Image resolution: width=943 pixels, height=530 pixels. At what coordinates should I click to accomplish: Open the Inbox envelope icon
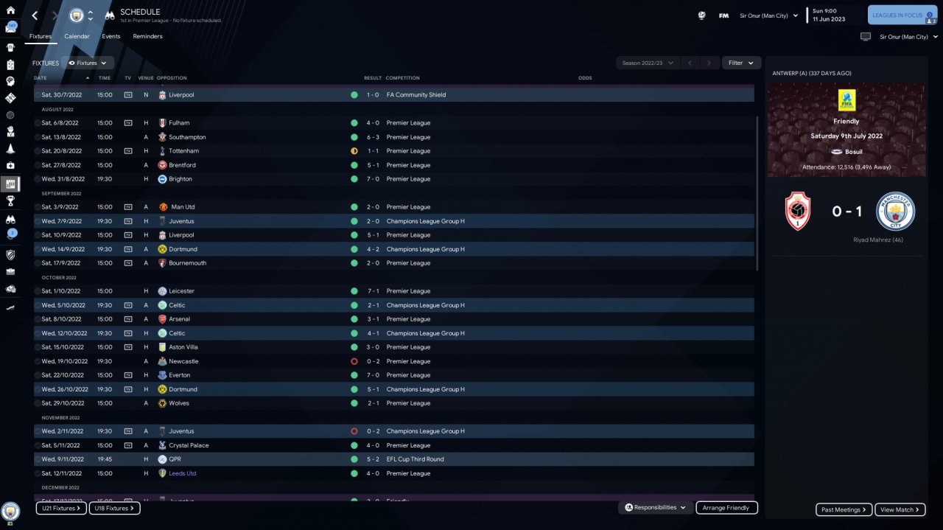coord(10,27)
